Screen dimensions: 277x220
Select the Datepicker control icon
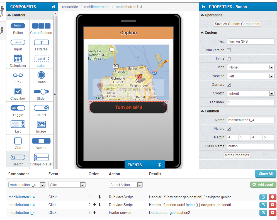click(18, 58)
